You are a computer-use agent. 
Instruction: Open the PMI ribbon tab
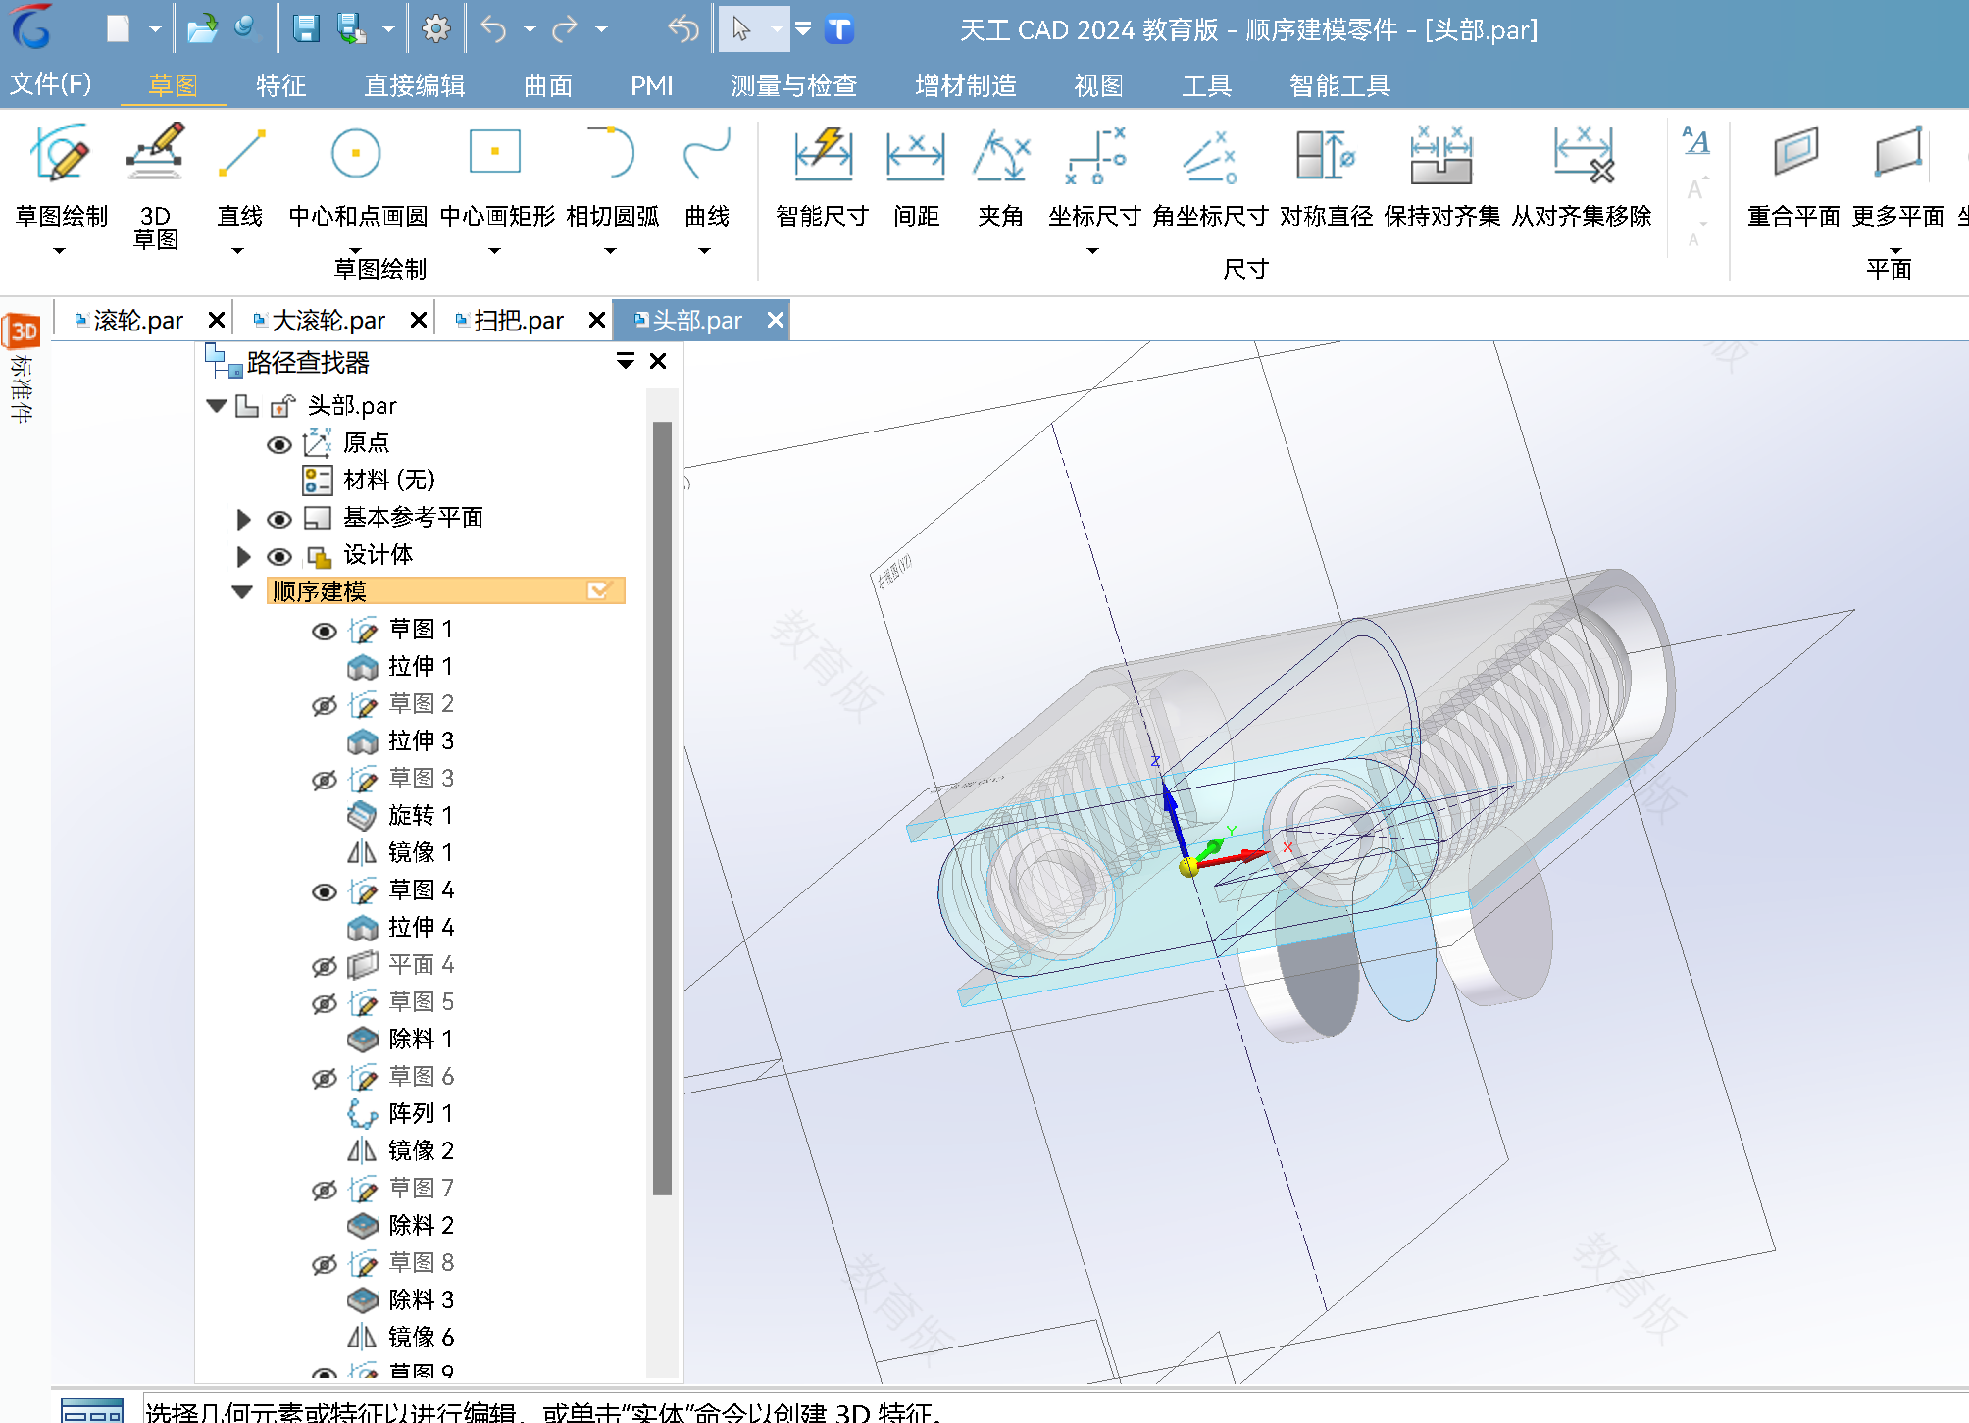[x=651, y=86]
